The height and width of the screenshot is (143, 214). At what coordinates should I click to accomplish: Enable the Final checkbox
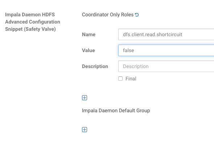coord(120,79)
